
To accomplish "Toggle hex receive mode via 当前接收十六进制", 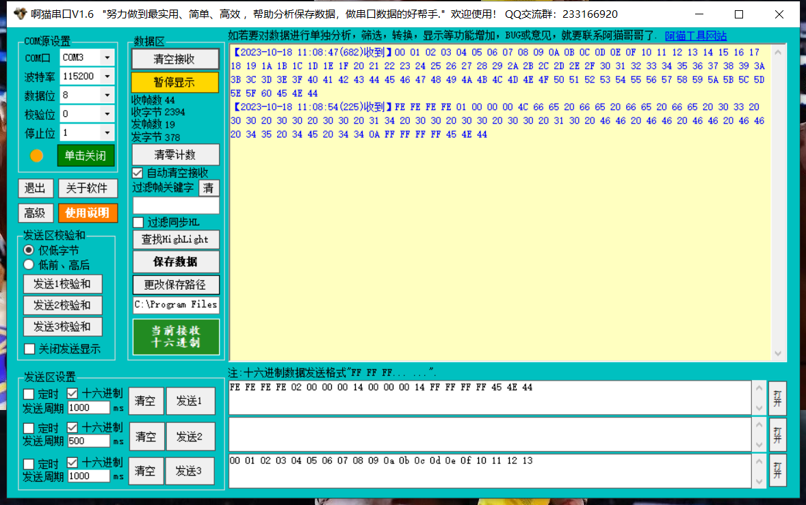I will 174,336.
